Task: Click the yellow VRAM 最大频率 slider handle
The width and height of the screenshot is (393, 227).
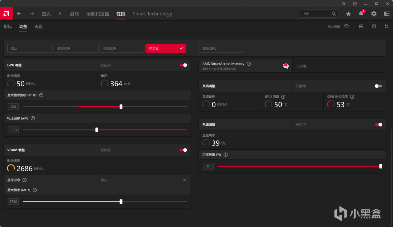Action: [x=121, y=202]
